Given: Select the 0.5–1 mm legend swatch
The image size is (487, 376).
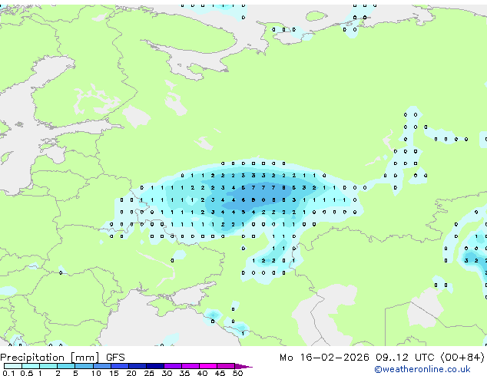Looking at the screenshot, I should 31,366.
